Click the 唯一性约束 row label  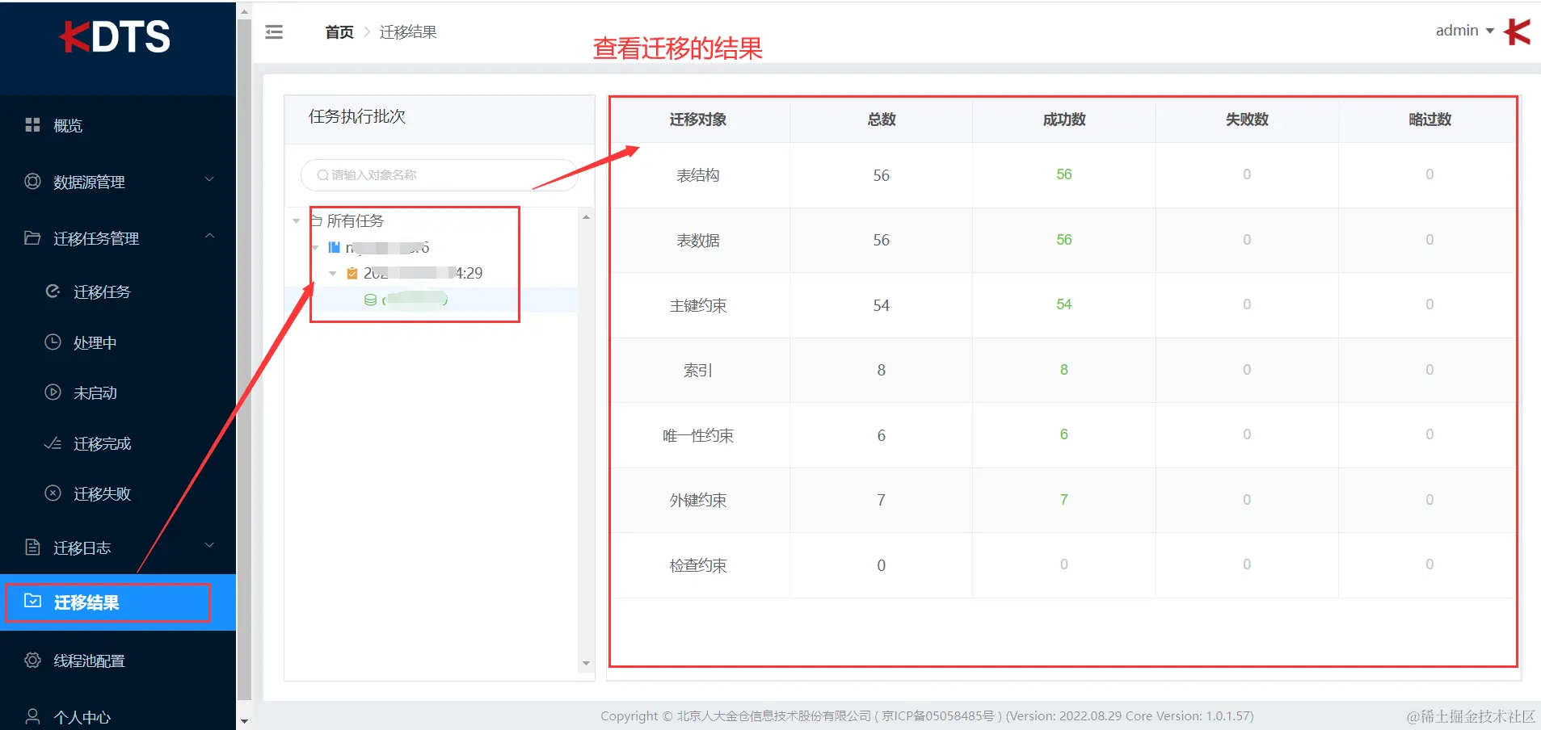[x=698, y=436]
